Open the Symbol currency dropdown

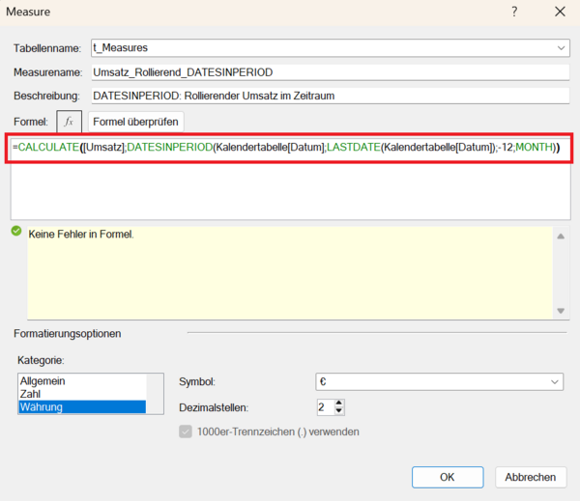pyautogui.click(x=555, y=382)
